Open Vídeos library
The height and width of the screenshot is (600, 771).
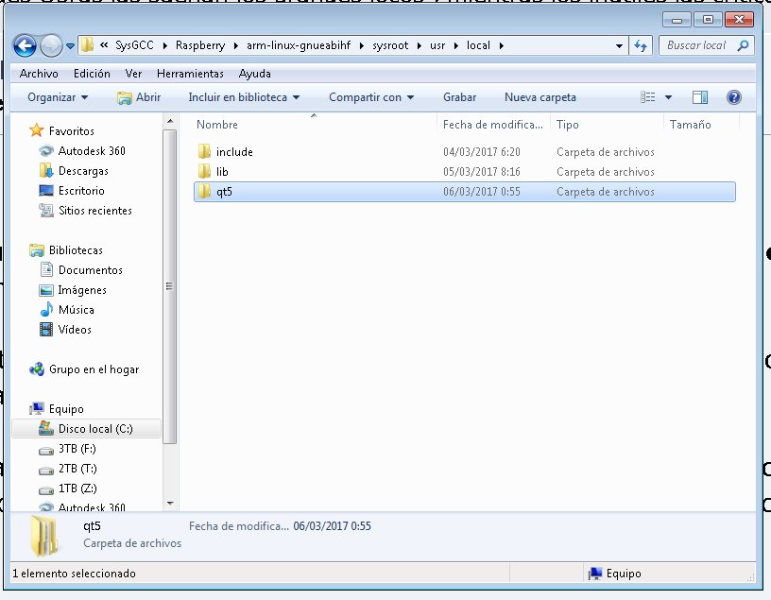pyautogui.click(x=75, y=329)
